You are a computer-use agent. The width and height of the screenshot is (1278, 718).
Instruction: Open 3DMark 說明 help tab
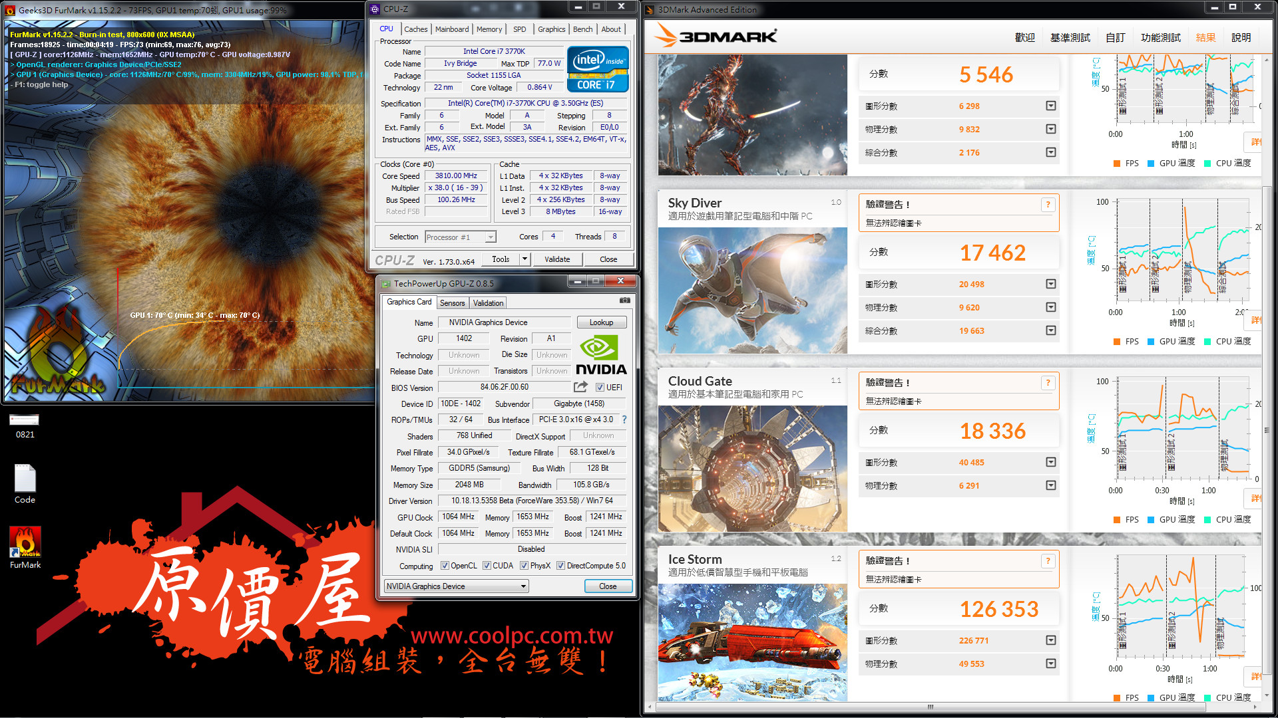pyautogui.click(x=1241, y=38)
